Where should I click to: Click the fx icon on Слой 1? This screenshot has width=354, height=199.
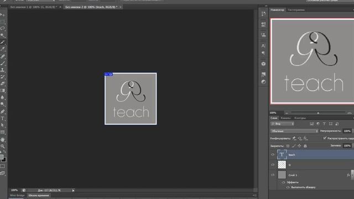click(348, 175)
